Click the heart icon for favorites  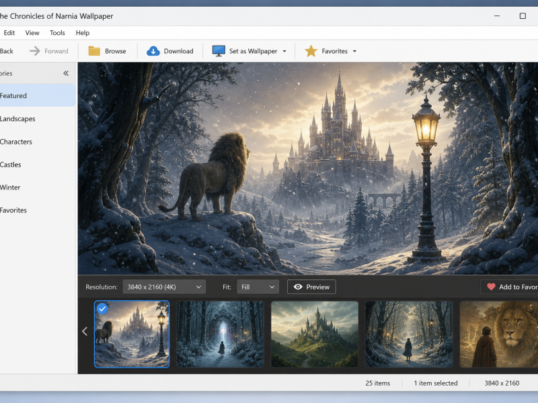coord(491,287)
